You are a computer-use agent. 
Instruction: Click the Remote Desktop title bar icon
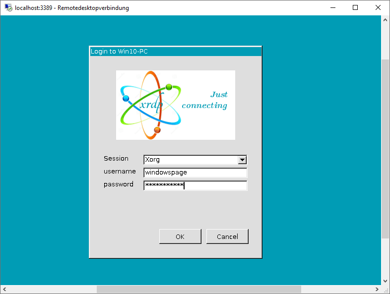tap(8, 8)
